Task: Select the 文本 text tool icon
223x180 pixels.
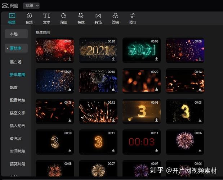Action: click(46, 15)
